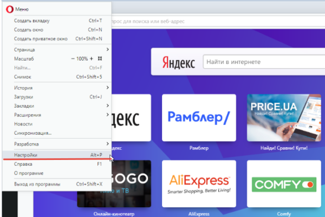Open Загрузки menu entry

click(57, 97)
